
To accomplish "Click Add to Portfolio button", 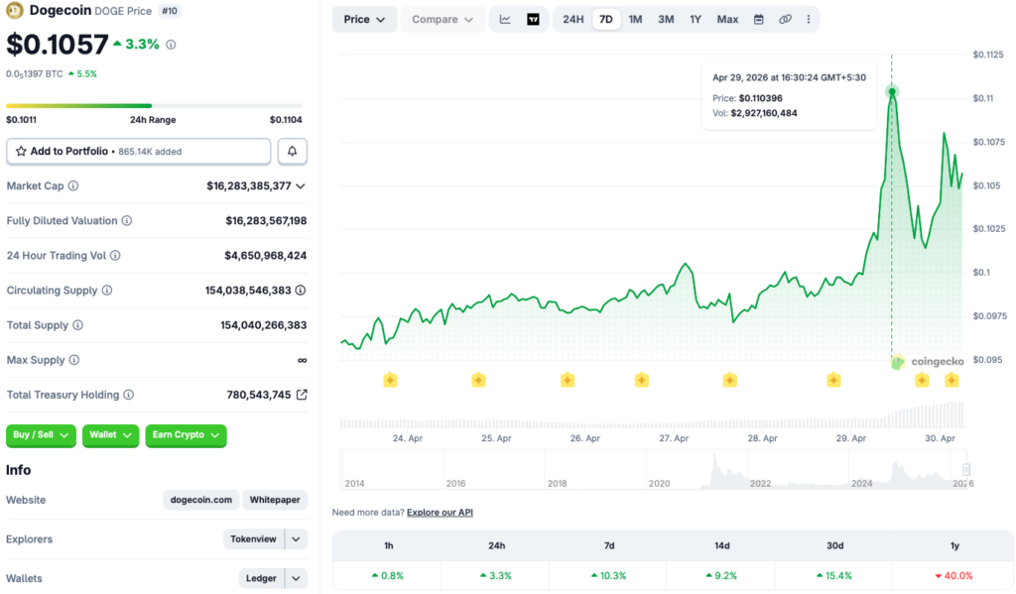I will coord(138,151).
